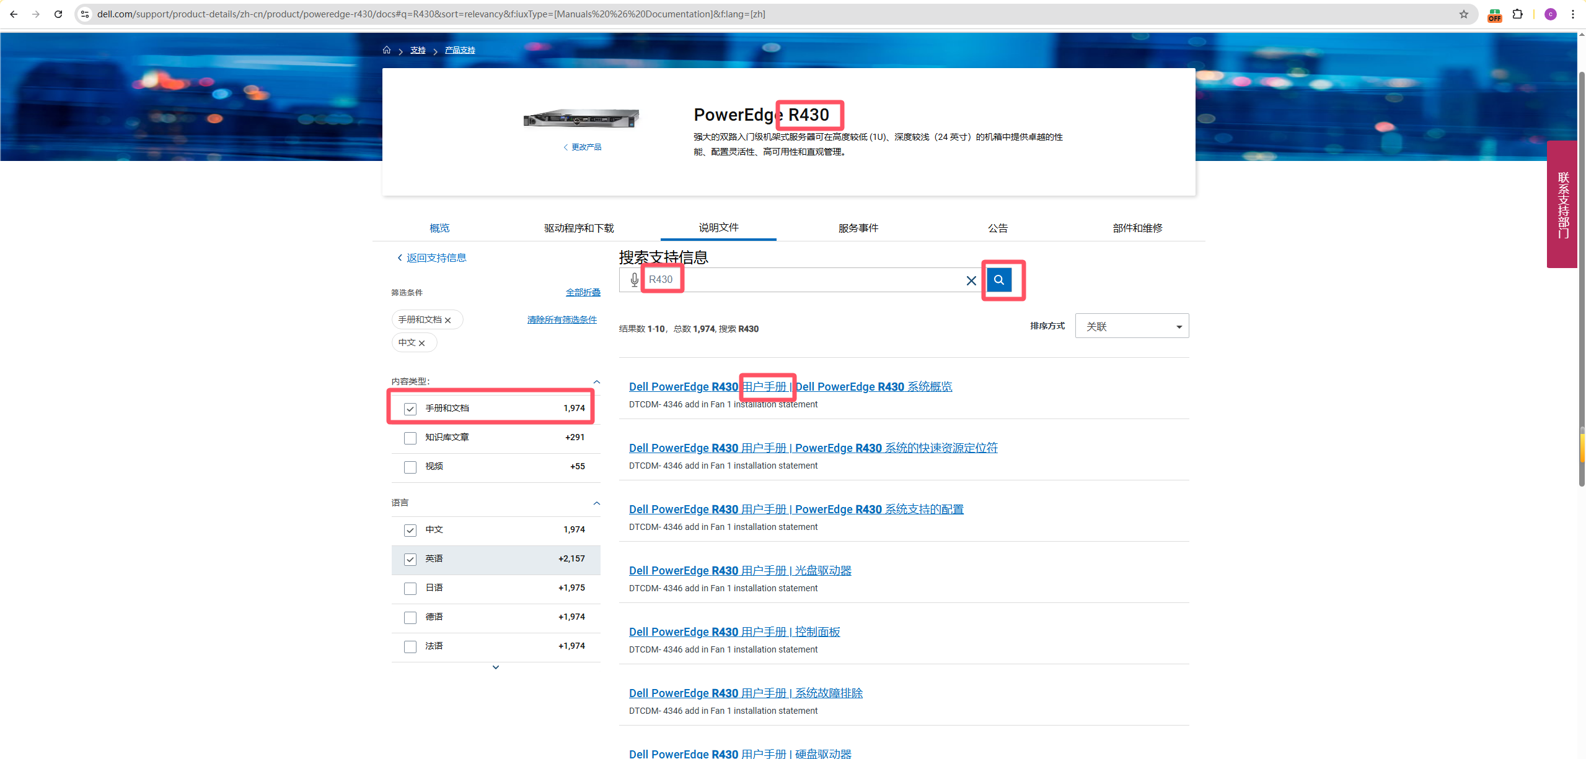Click the microphone voice search icon
1586x759 pixels.
(633, 280)
